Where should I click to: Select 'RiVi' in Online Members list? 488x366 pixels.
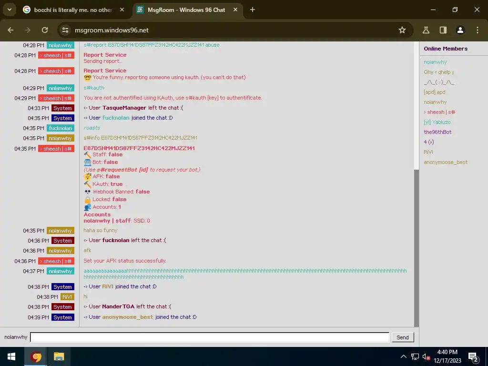pos(428,152)
